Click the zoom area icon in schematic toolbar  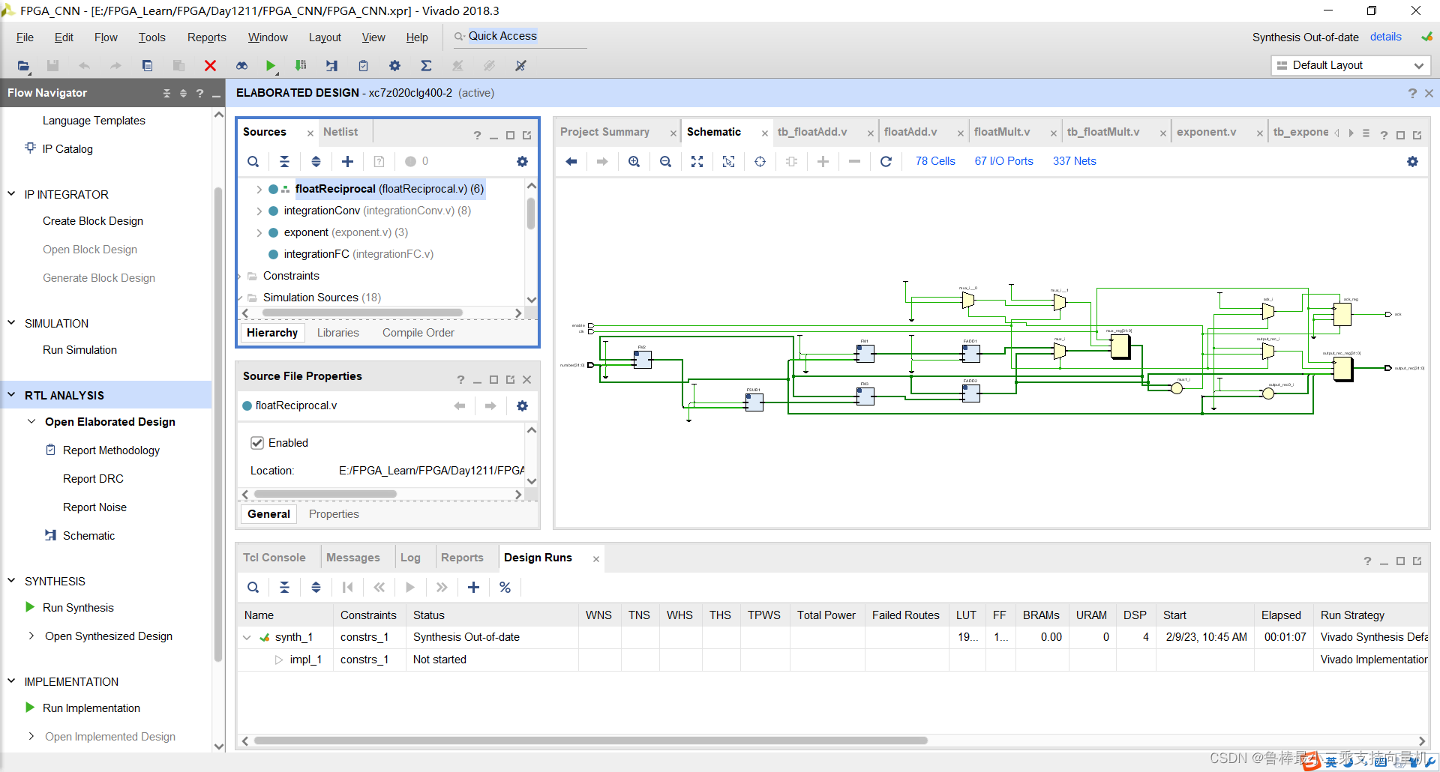click(729, 161)
